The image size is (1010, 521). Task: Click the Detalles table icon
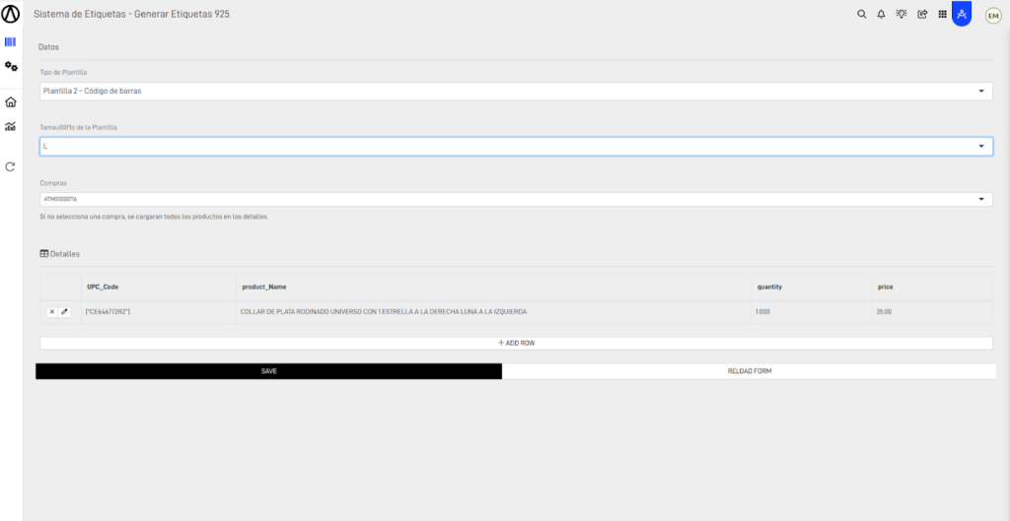[x=43, y=254]
